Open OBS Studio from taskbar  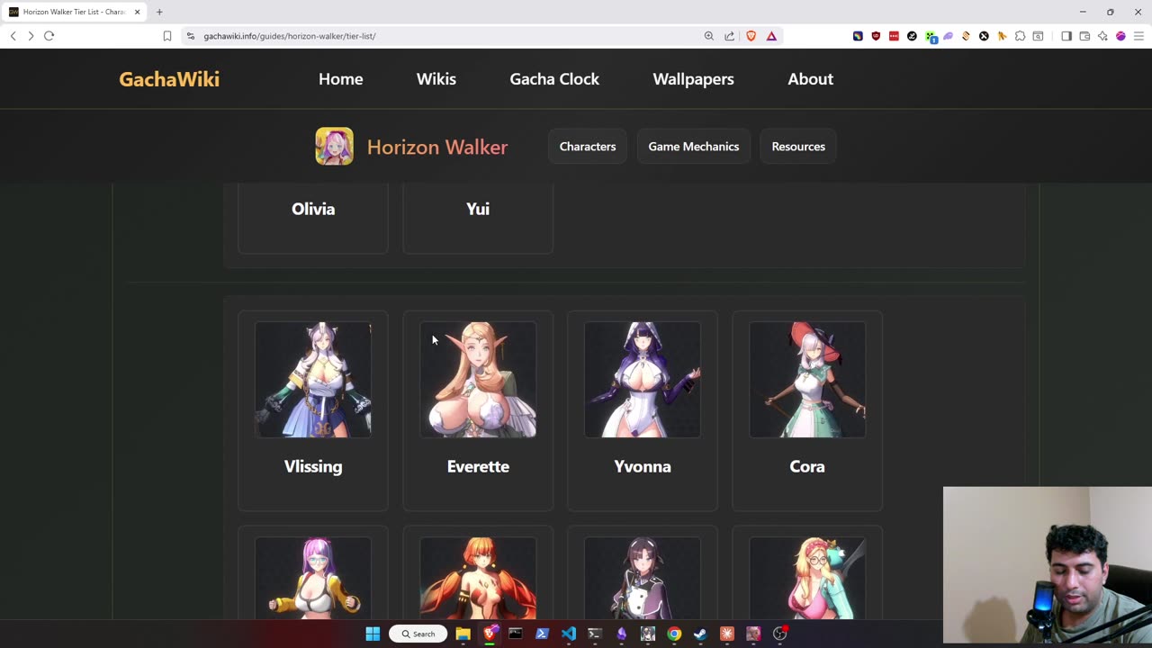pyautogui.click(x=780, y=634)
